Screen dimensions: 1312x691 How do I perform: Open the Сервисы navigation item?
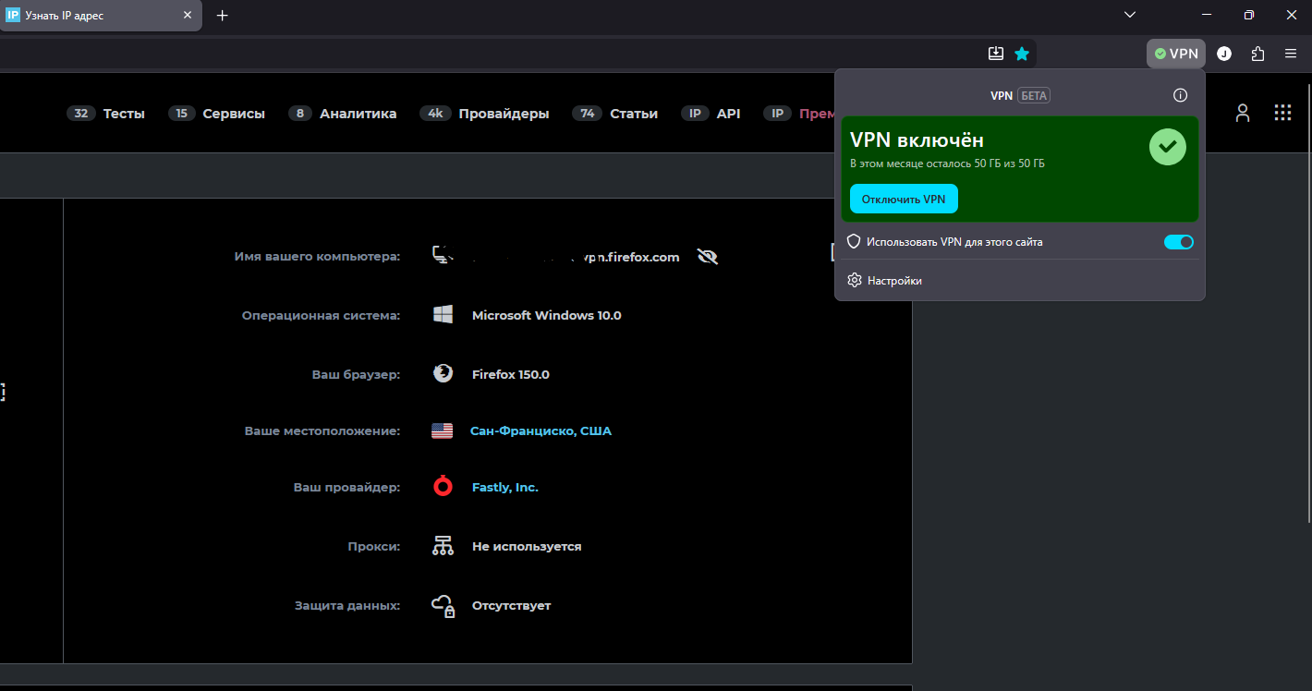pyautogui.click(x=216, y=114)
